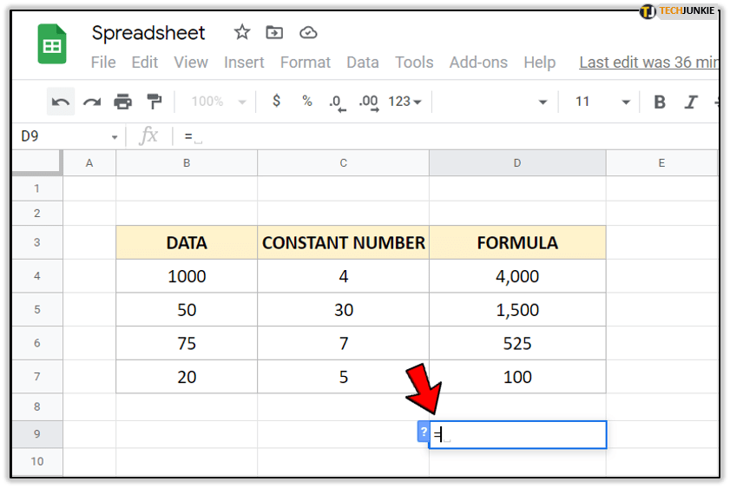Star the Spreadsheet document
Viewport: 730px width, 488px height.
click(x=242, y=33)
